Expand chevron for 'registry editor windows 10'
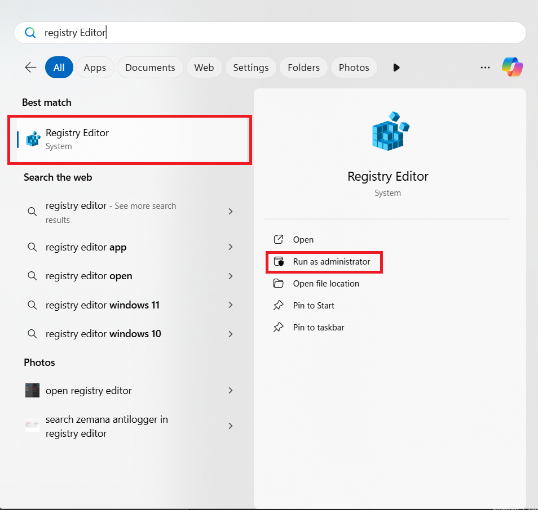The width and height of the screenshot is (538, 510). tap(231, 334)
